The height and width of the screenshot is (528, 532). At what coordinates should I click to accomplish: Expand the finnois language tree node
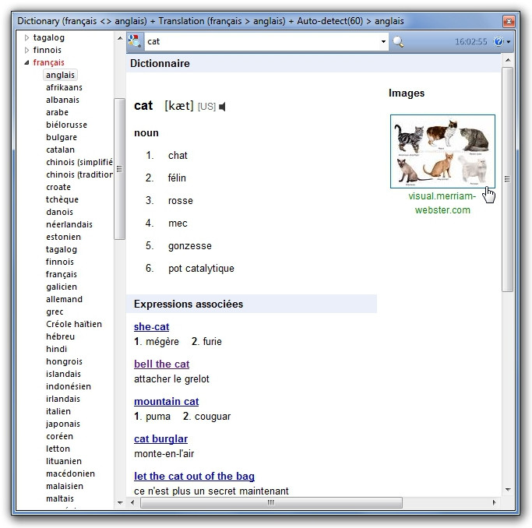[27, 50]
